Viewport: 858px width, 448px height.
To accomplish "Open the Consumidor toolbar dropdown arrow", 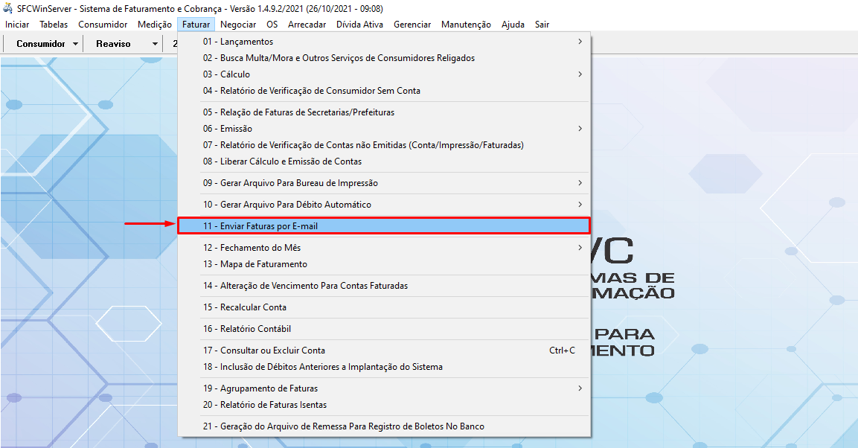I will click(76, 44).
